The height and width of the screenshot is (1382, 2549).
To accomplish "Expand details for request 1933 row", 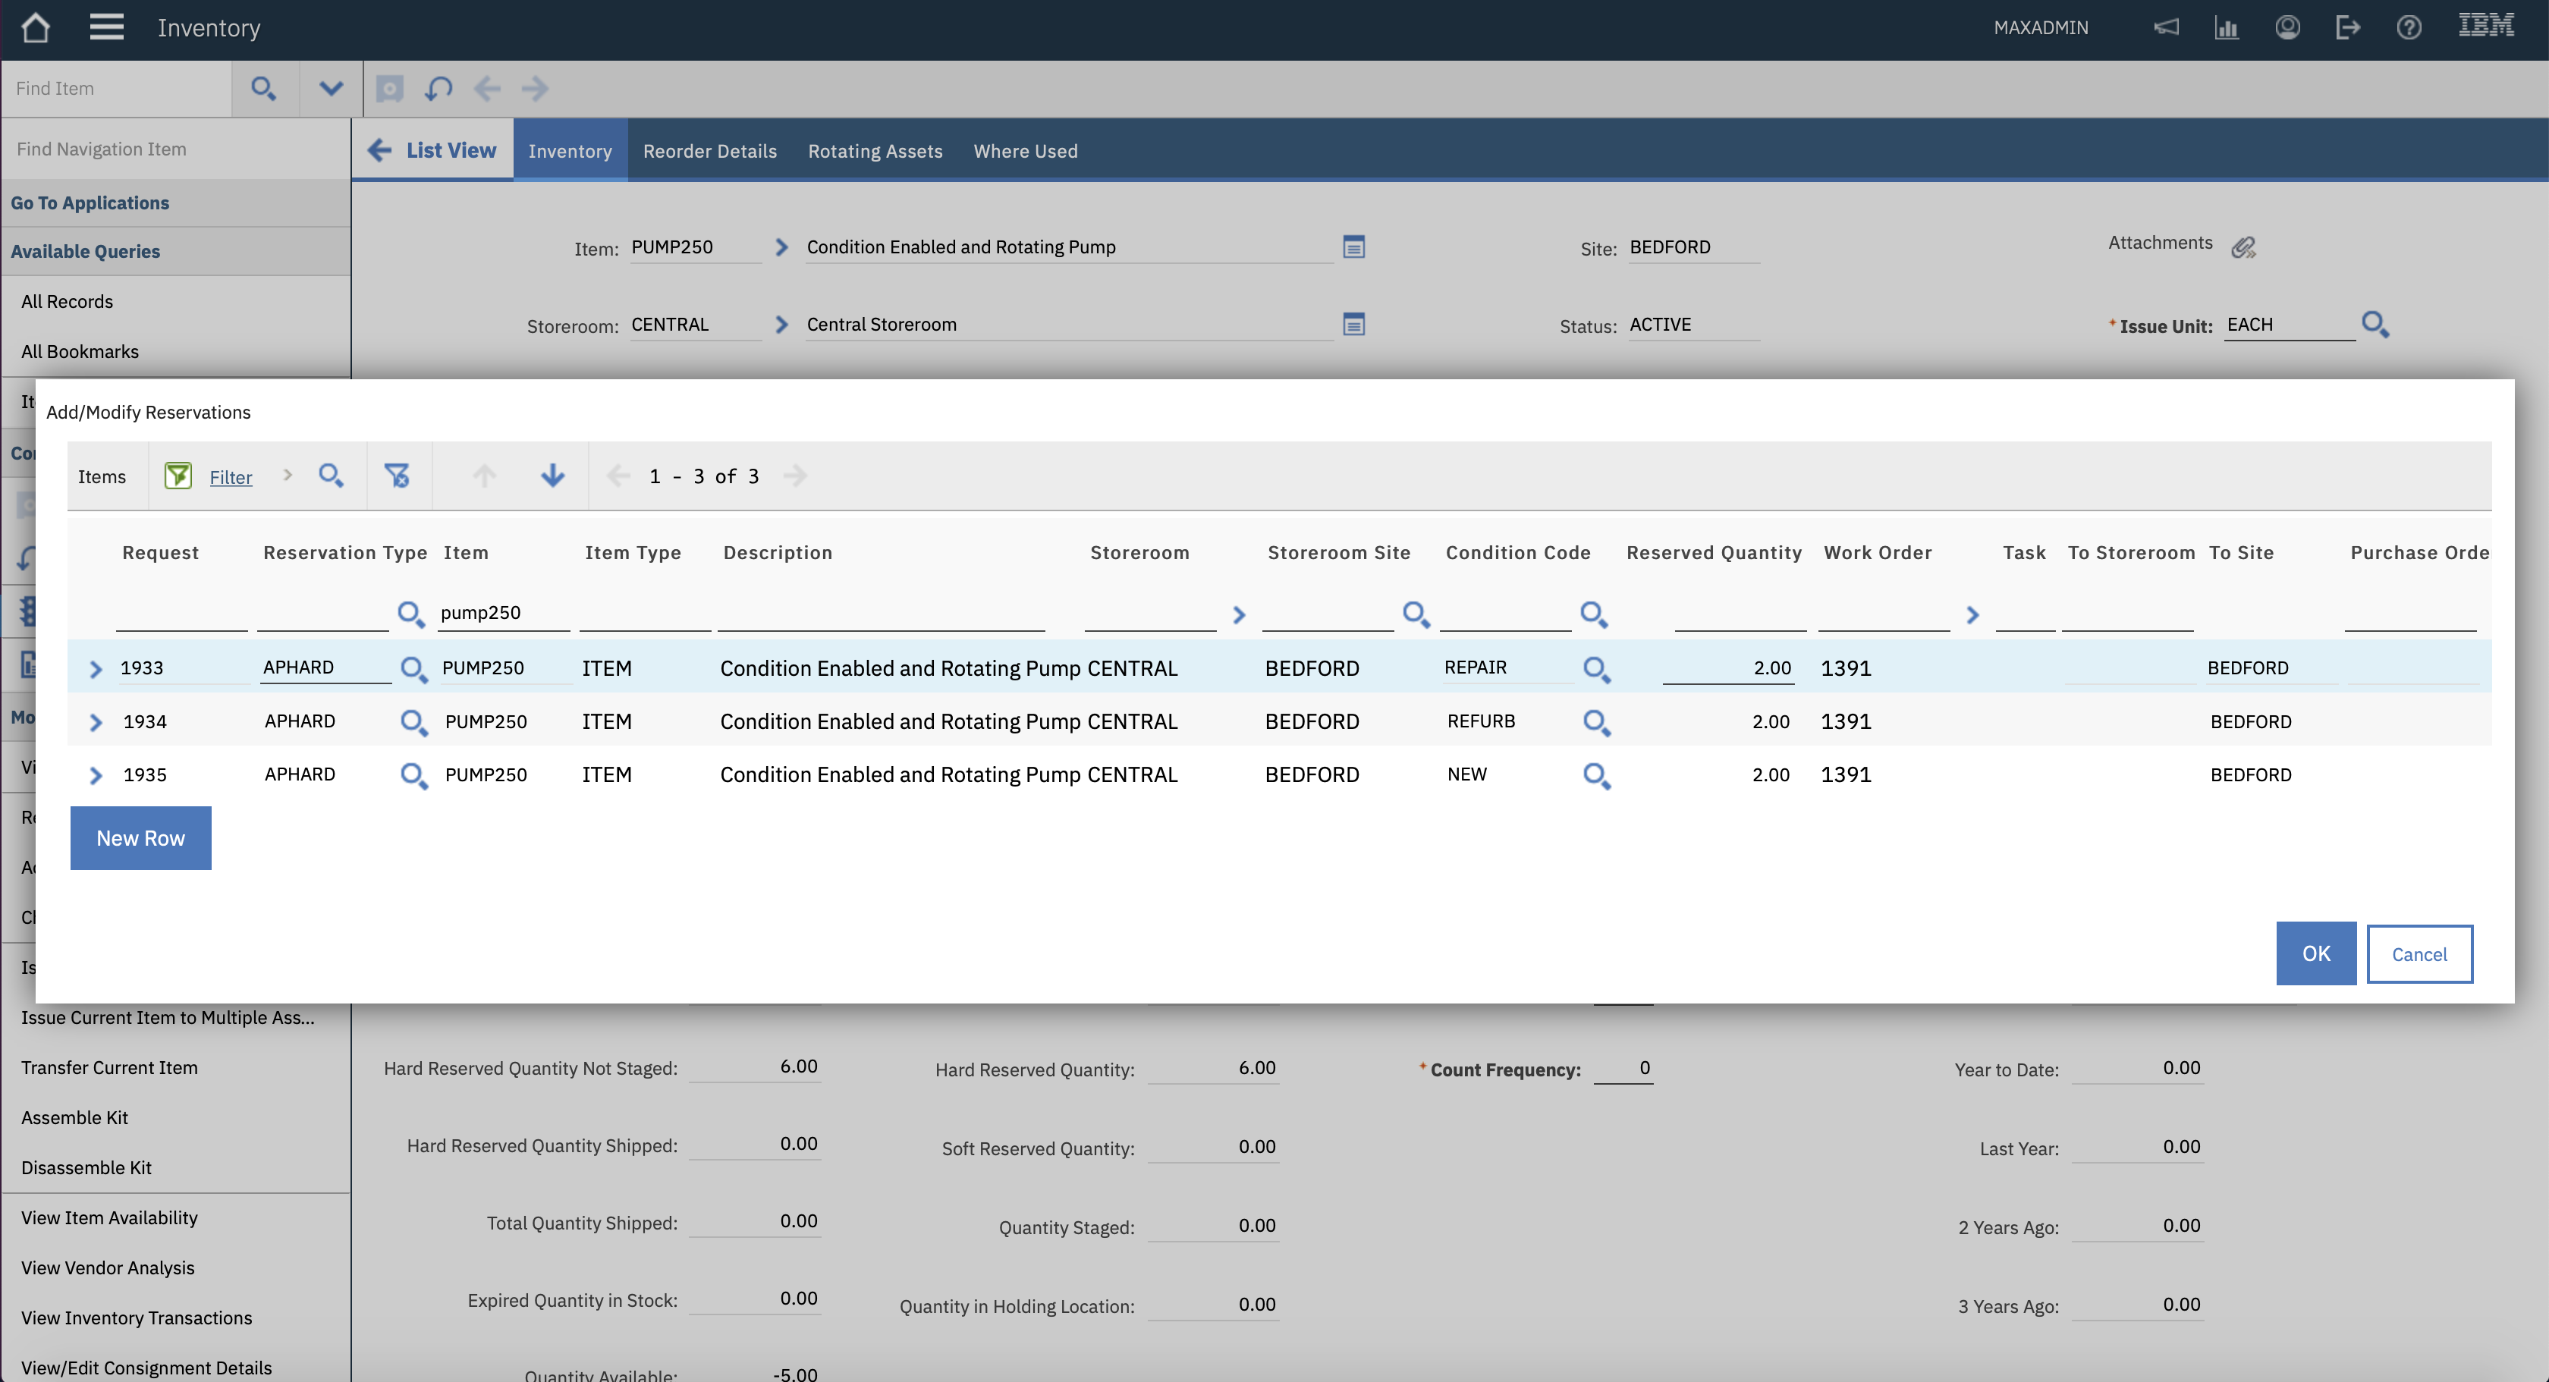I will point(96,670).
